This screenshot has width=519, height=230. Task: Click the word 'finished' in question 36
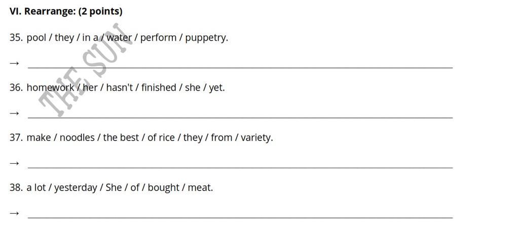coord(159,88)
